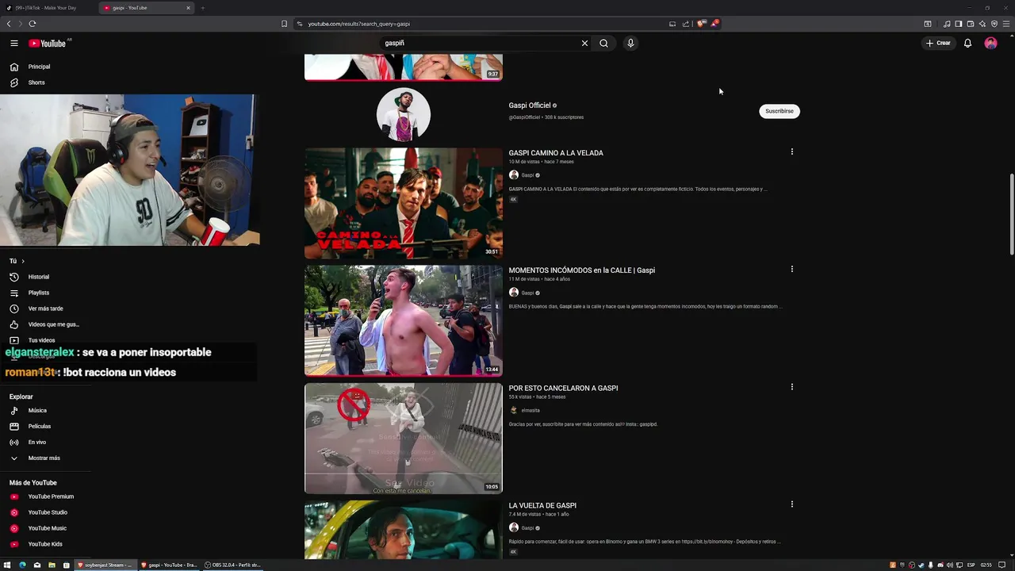
Task: Start voice search with the microphone icon
Action: coord(630,44)
